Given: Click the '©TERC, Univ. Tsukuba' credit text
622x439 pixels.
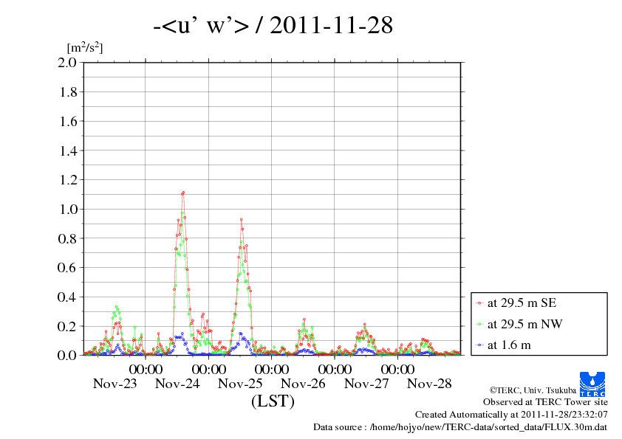Looking at the screenshot, I should (533, 390).
